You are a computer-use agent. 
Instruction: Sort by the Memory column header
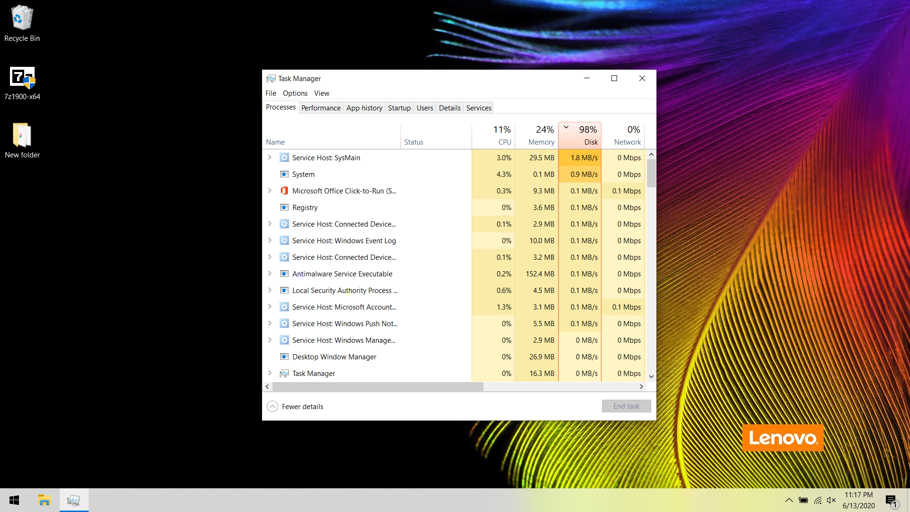pyautogui.click(x=537, y=136)
